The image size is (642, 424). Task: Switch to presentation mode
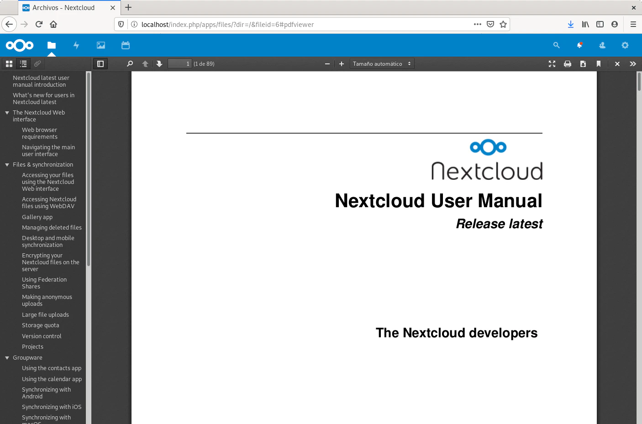tap(552, 64)
